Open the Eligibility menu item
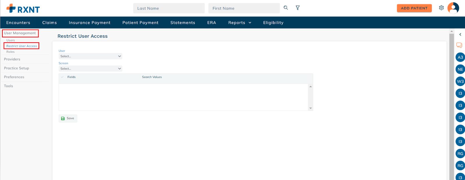 coord(273,23)
